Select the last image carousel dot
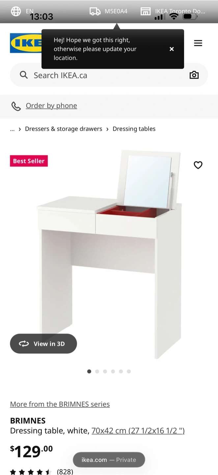This screenshot has width=218, height=475. click(129, 371)
